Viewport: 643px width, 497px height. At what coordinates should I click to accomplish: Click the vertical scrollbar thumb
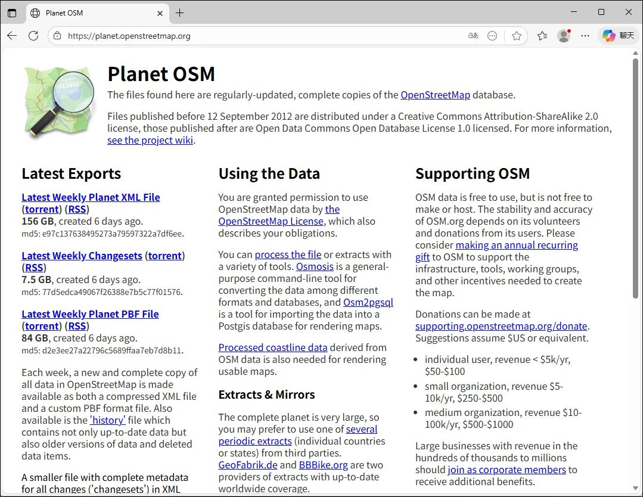click(635, 178)
